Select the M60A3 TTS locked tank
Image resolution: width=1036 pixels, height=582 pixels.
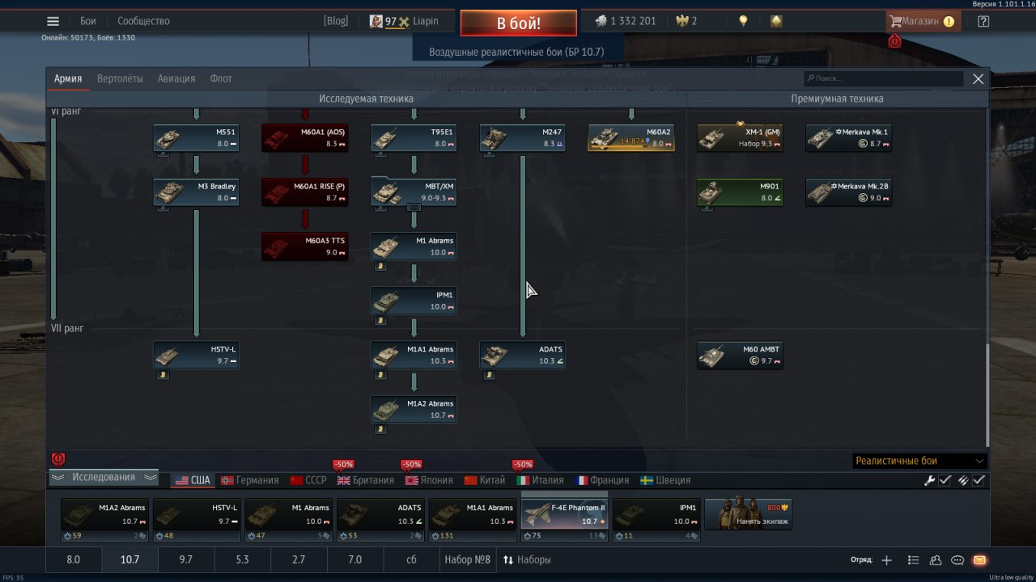pyautogui.click(x=304, y=247)
